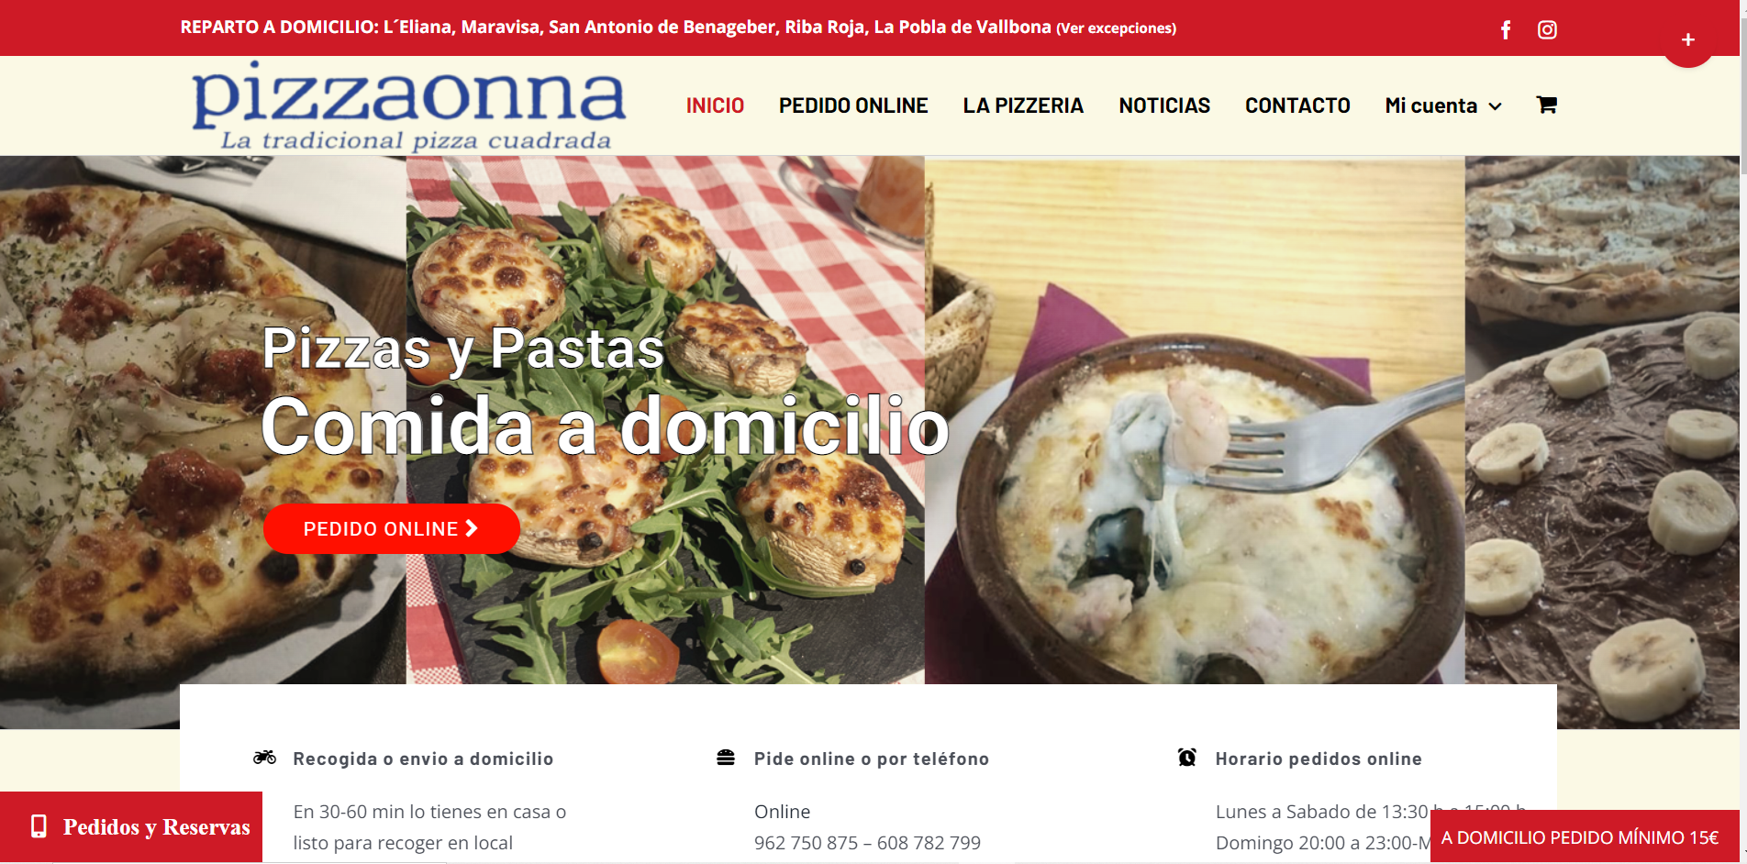The image size is (1747, 864).
Task: Expand the Mi cuenta dropdown
Action: (x=1443, y=105)
